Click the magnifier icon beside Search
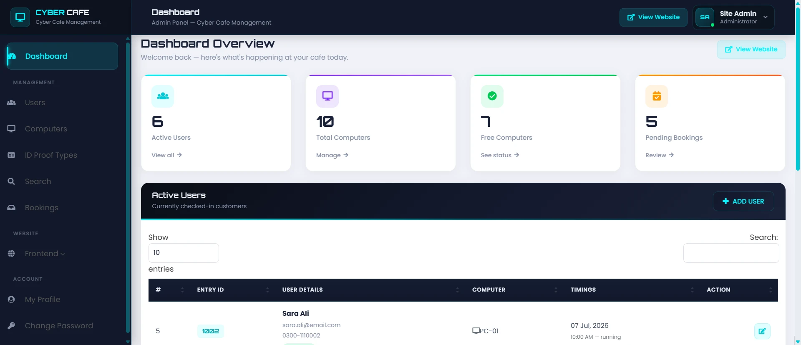 tap(11, 181)
